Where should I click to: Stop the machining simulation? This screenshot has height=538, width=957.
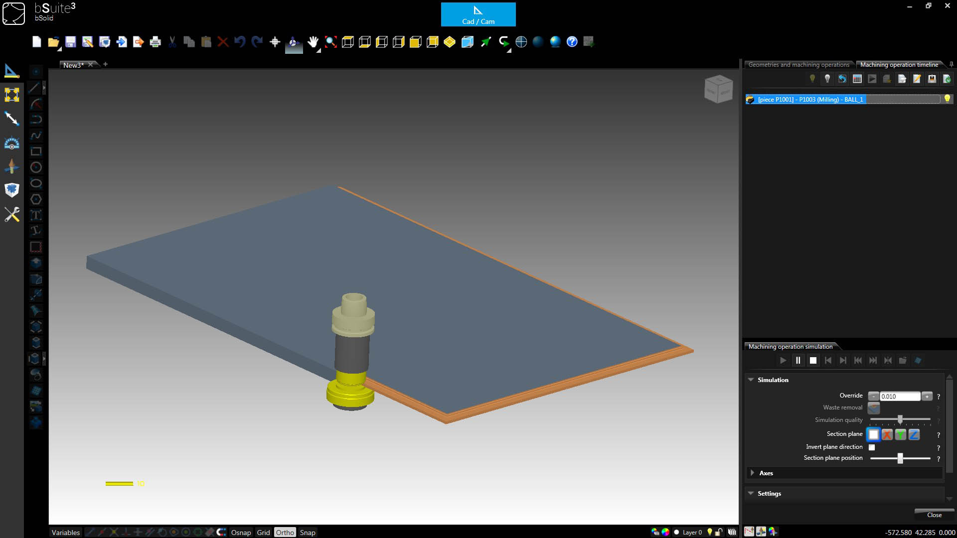coord(813,360)
